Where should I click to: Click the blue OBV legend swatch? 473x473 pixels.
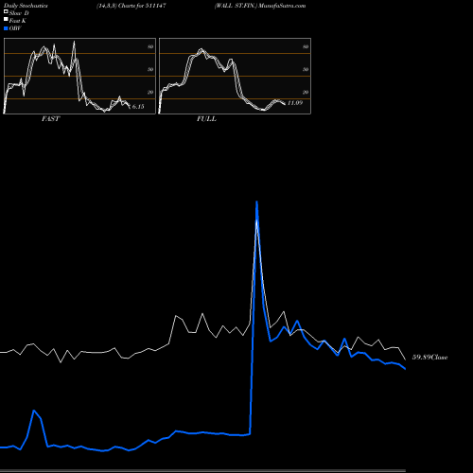pos(6,28)
